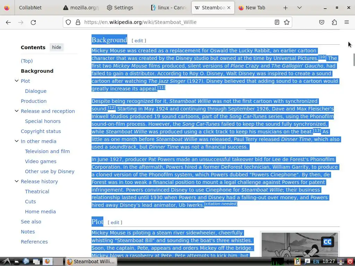Open Release history link in Contents
Screen dimensions: 355x266
[40, 181]
